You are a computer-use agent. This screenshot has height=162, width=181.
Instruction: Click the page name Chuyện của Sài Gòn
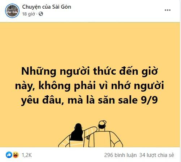[x=47, y=7]
